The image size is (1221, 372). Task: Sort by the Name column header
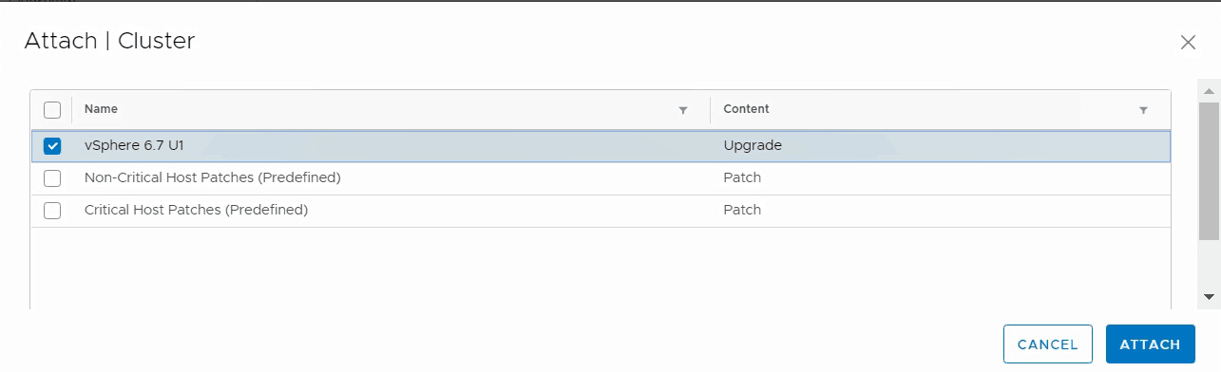[101, 109]
